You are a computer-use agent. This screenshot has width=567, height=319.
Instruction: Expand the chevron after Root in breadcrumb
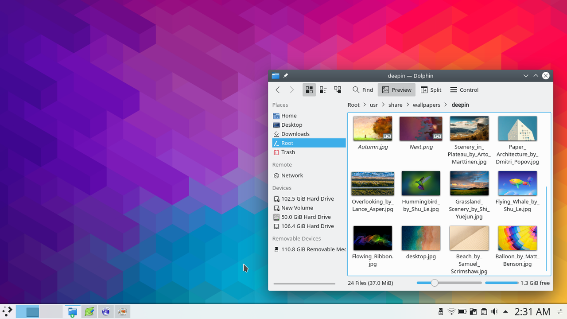[x=365, y=105]
